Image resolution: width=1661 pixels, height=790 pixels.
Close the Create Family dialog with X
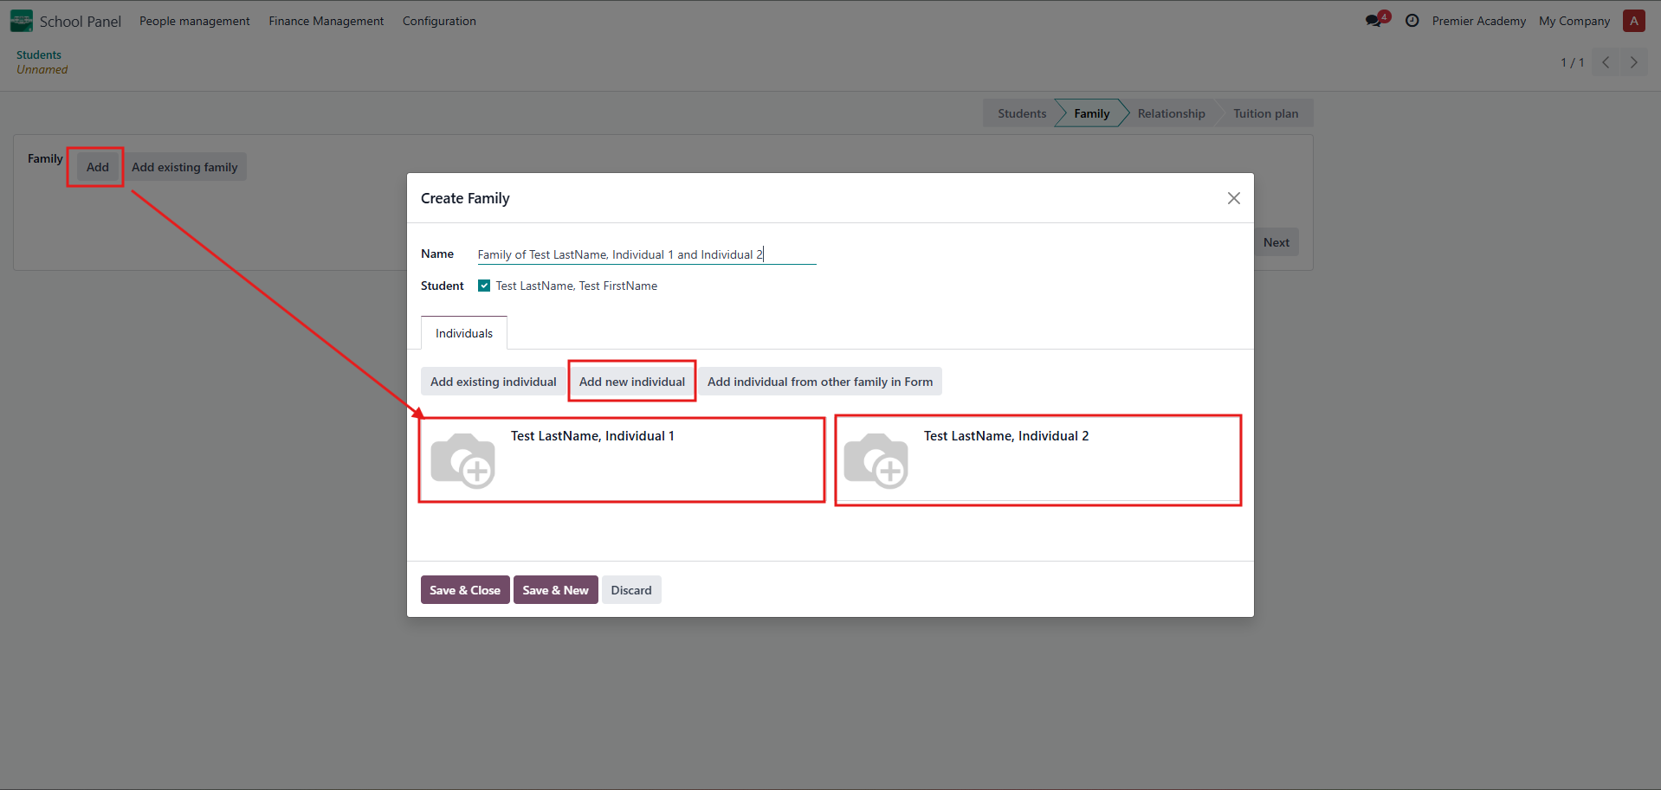(1233, 198)
